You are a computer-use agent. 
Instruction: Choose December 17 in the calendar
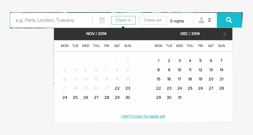(x=180, y=79)
